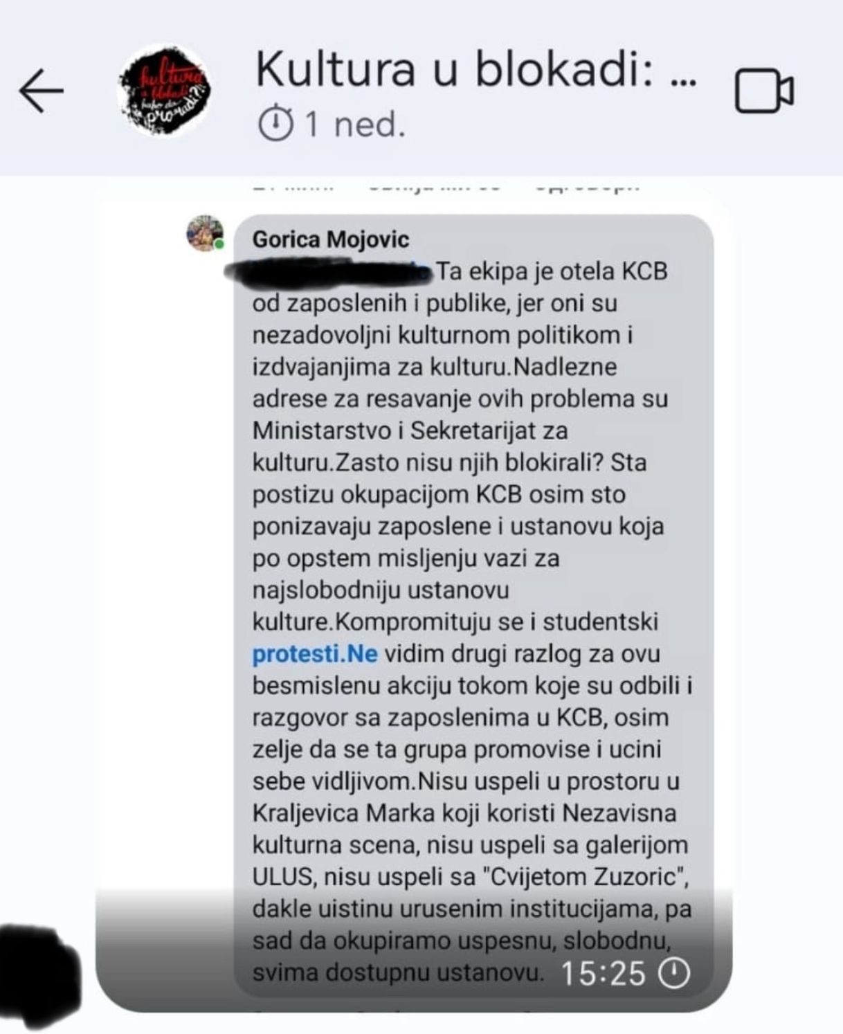Viewport: 843px width, 1034px height.
Task: Tap the clock icon beside 15:25
Action: click(673, 973)
